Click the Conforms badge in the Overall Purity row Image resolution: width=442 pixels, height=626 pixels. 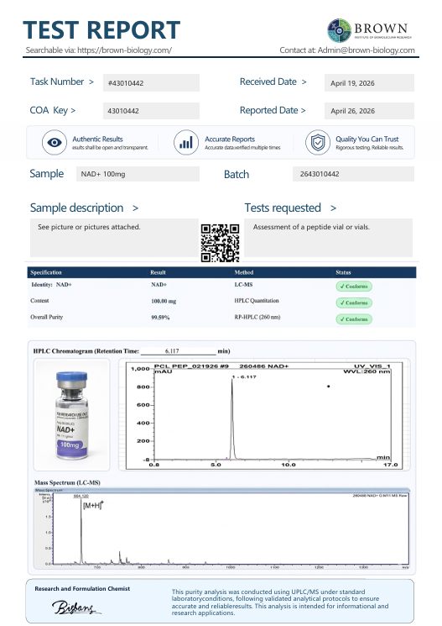pos(354,319)
